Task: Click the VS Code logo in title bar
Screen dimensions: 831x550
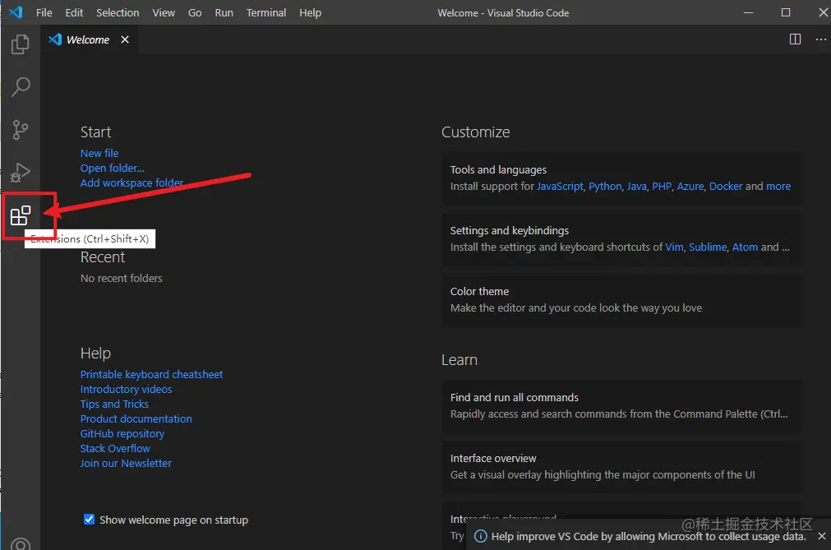Action: (16, 12)
